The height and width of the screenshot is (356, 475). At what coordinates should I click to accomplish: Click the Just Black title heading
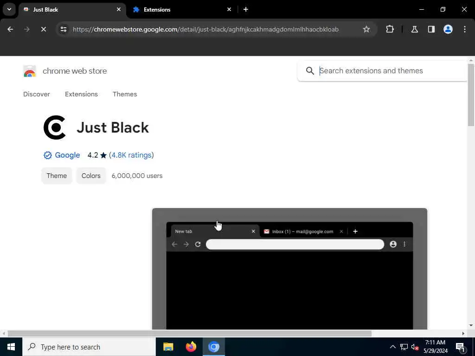112,127
